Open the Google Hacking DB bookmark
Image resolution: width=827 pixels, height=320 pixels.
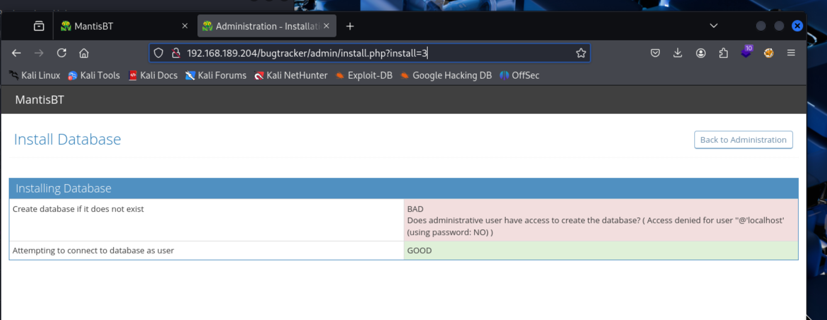point(446,75)
